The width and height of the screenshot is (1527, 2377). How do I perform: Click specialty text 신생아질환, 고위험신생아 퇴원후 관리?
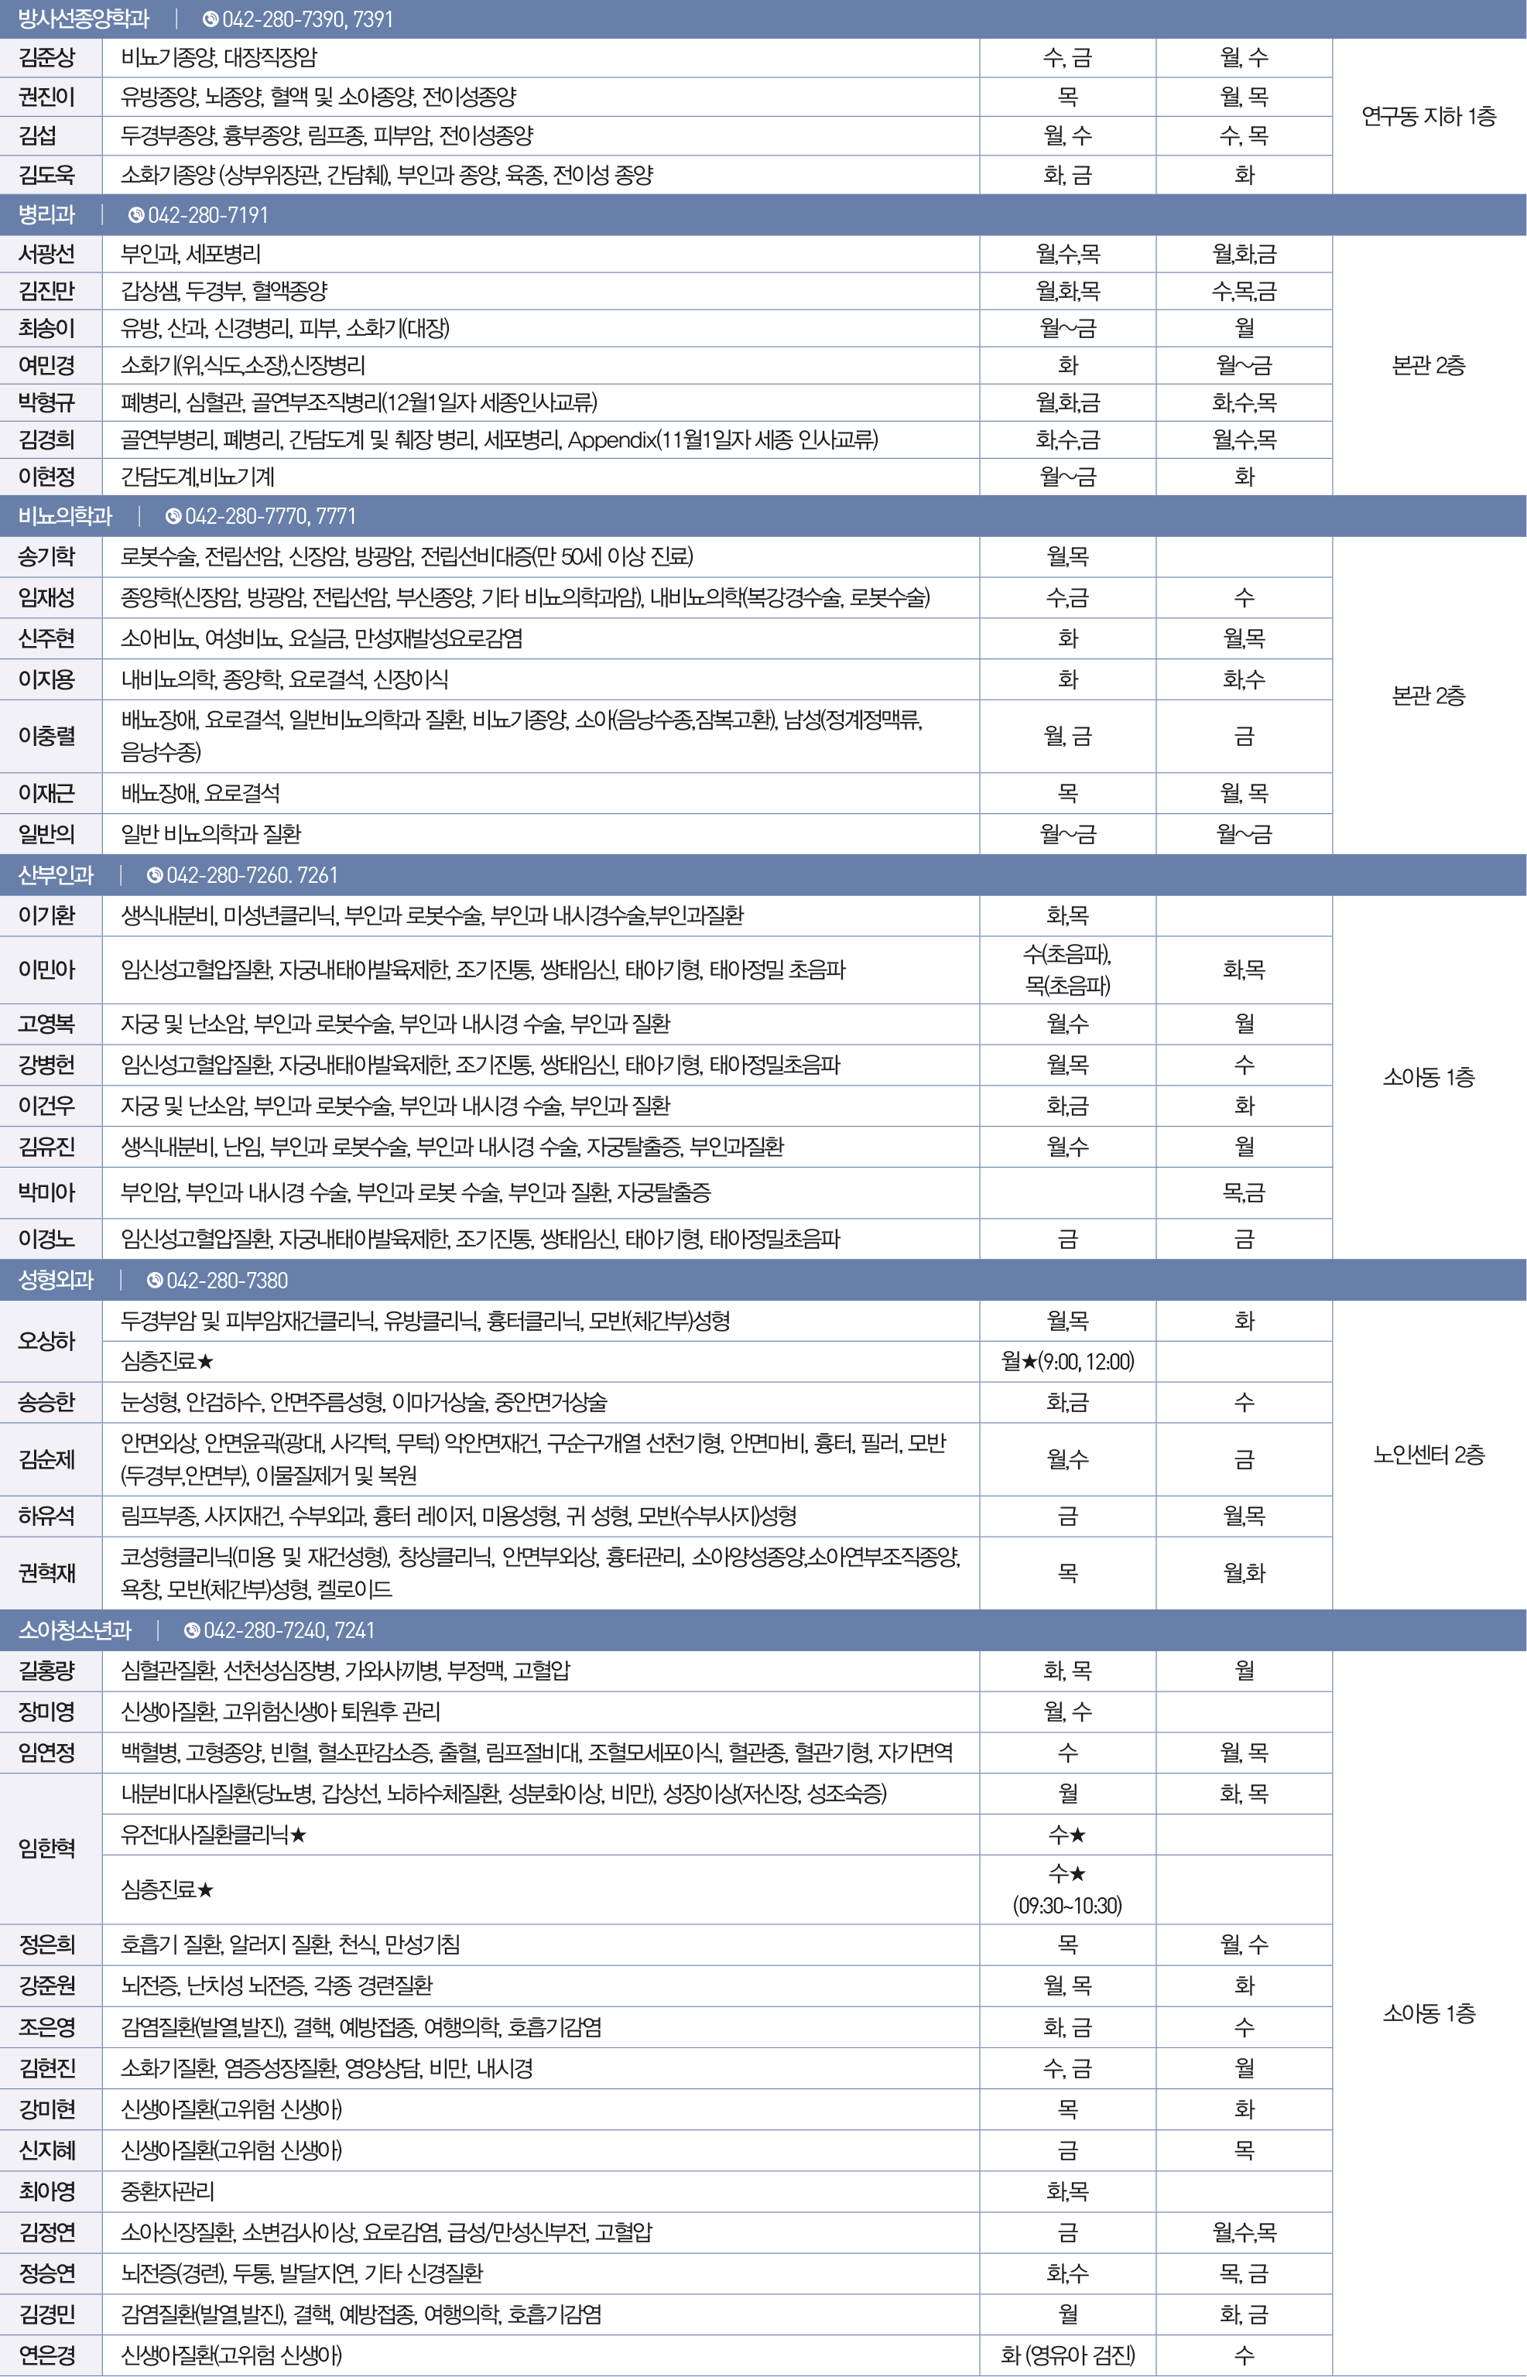pyautogui.click(x=281, y=1712)
